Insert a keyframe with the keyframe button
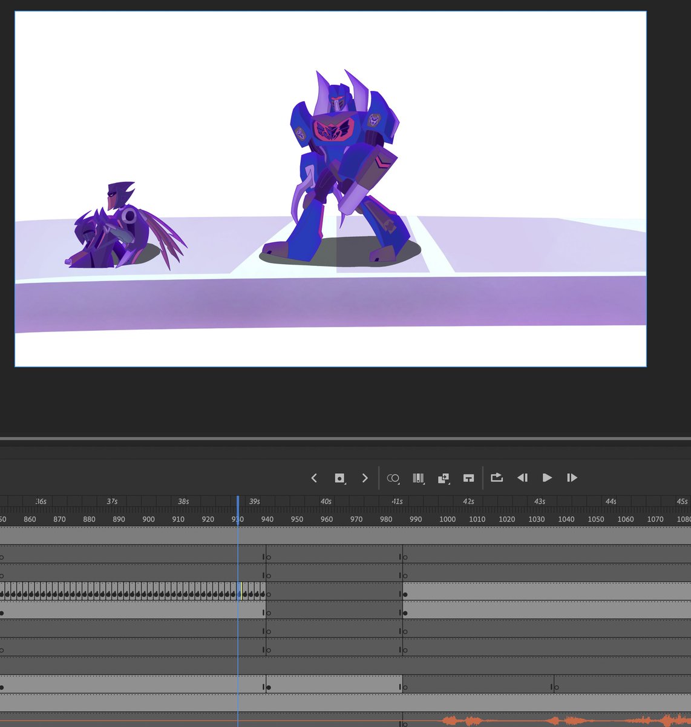Screen dimensions: 691x727 click(x=339, y=478)
